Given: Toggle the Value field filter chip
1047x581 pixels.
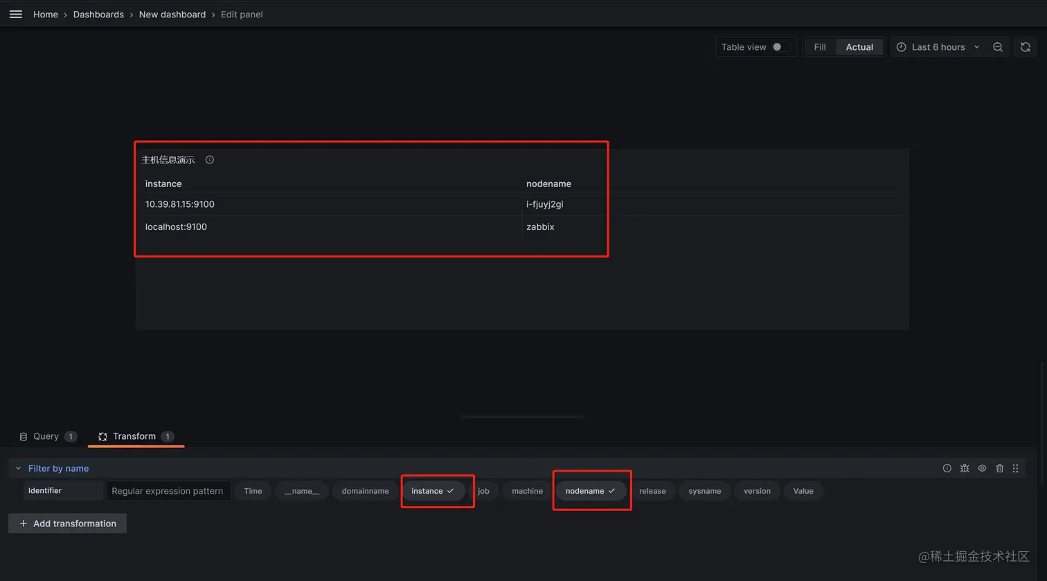Looking at the screenshot, I should pyautogui.click(x=803, y=491).
